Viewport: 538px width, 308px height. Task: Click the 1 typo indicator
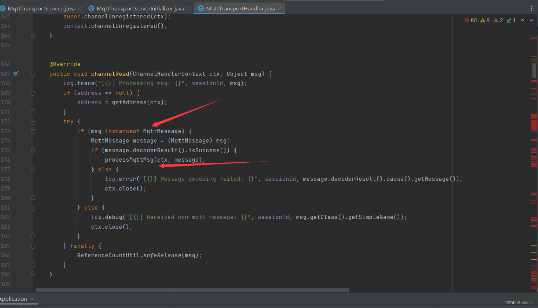[x=511, y=21]
